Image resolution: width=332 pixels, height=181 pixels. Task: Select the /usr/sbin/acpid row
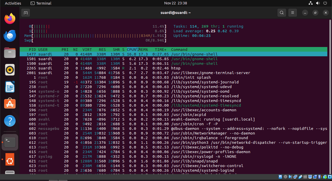point(174,115)
